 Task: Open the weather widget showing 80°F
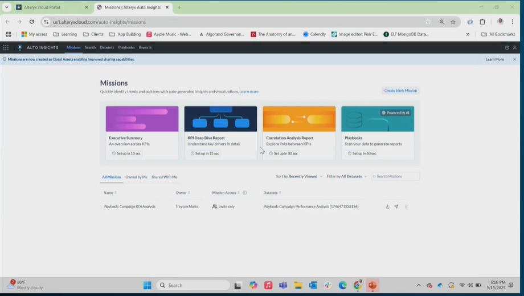click(26, 285)
